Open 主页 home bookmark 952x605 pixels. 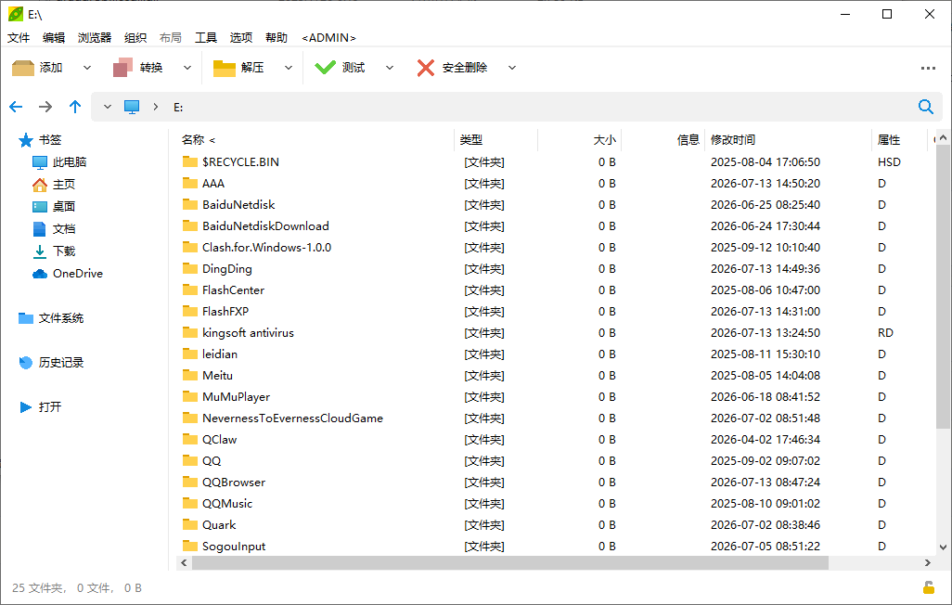point(54,184)
